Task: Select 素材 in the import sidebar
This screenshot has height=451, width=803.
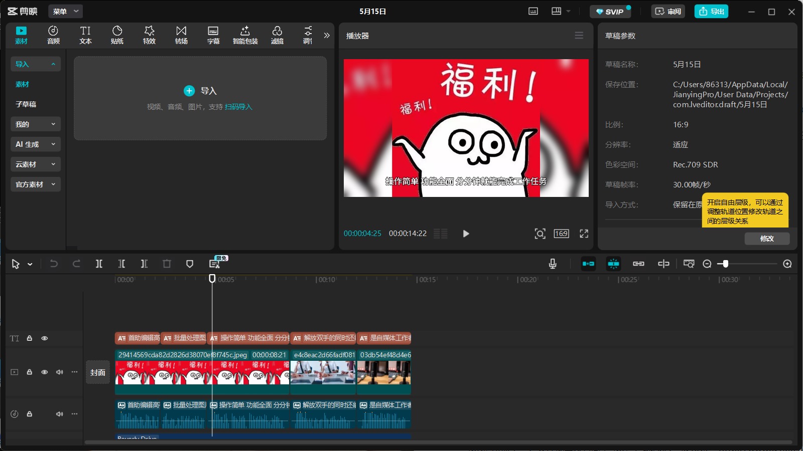Action: click(x=22, y=84)
